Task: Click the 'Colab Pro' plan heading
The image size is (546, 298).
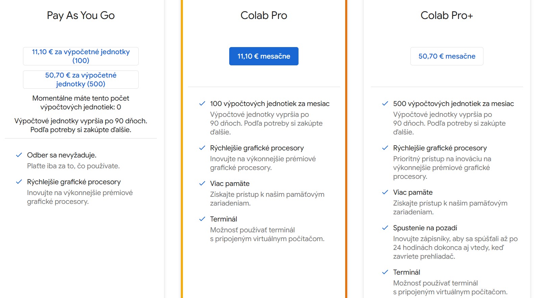Action: (x=264, y=16)
